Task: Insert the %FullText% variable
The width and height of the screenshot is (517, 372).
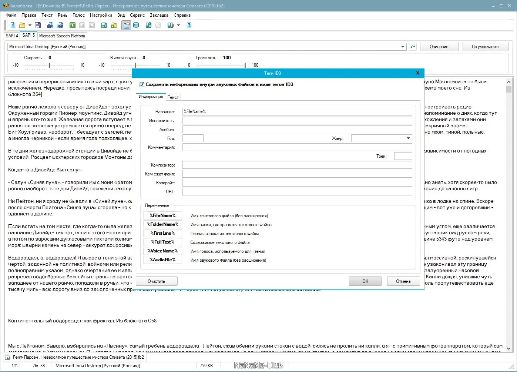Action: (x=162, y=242)
